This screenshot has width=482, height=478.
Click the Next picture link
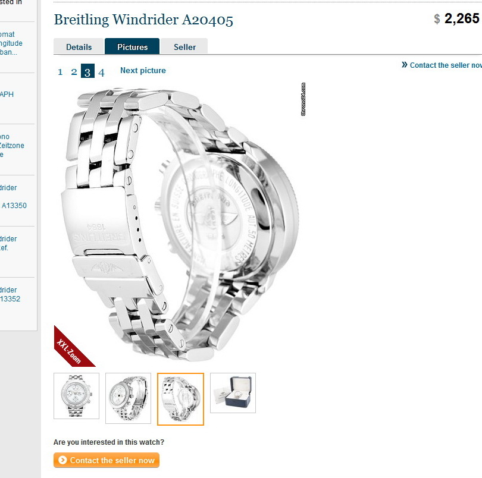[x=143, y=70]
